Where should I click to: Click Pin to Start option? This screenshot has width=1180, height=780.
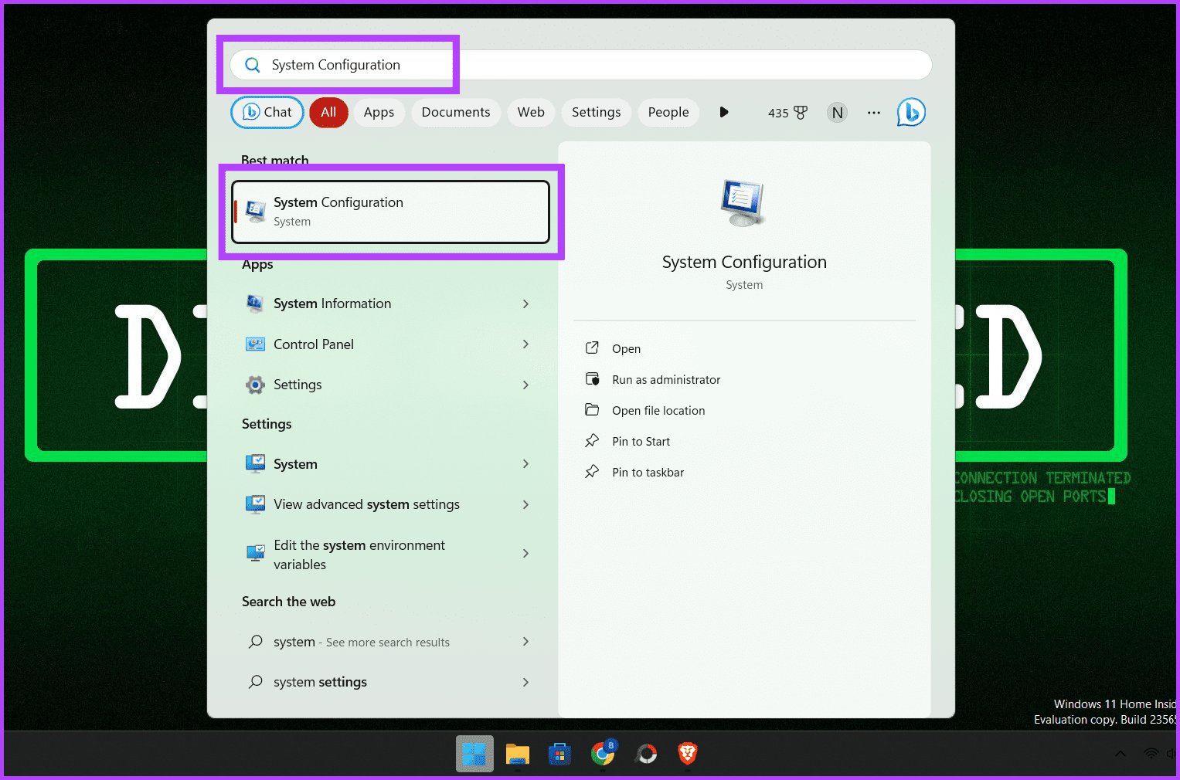point(640,441)
